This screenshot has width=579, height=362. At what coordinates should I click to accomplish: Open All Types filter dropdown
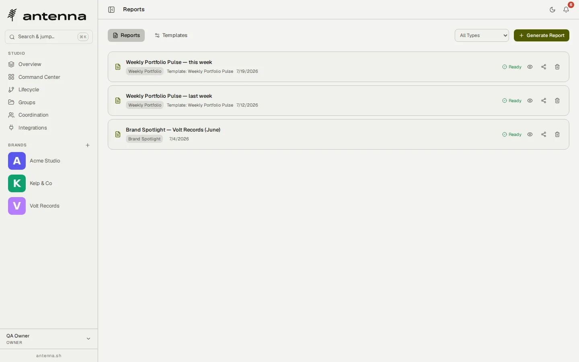click(482, 35)
